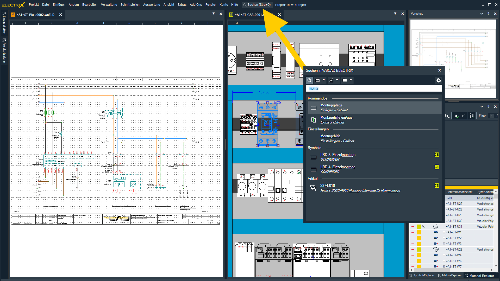
Task: Select the Montageplatte command result
Action: pyautogui.click(x=332, y=105)
